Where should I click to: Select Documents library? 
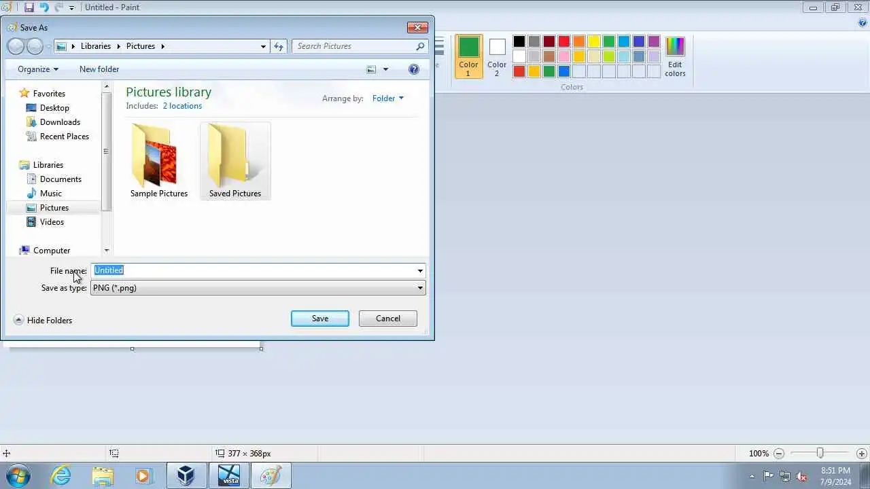click(x=60, y=179)
